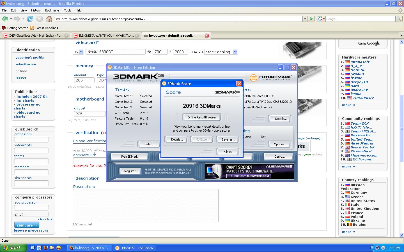Click the description text area
The height and width of the screenshot is (252, 404).
(146, 206)
